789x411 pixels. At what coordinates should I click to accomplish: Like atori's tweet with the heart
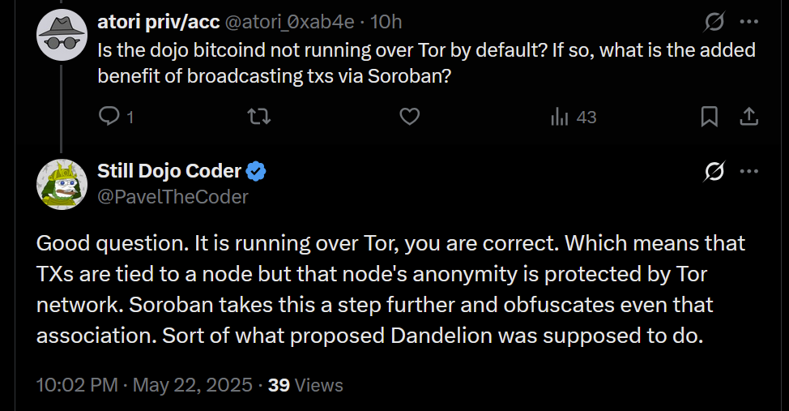(x=410, y=118)
